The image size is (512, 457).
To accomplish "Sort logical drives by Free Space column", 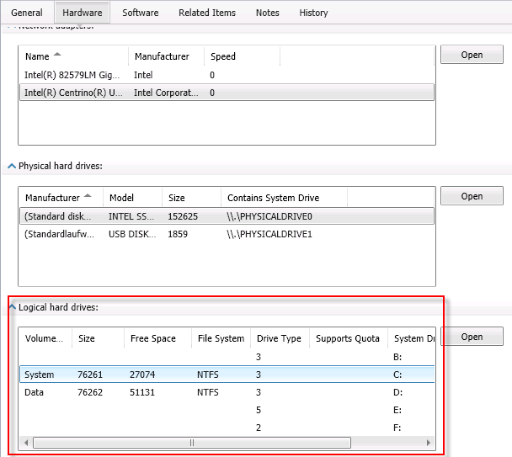I will [x=153, y=338].
